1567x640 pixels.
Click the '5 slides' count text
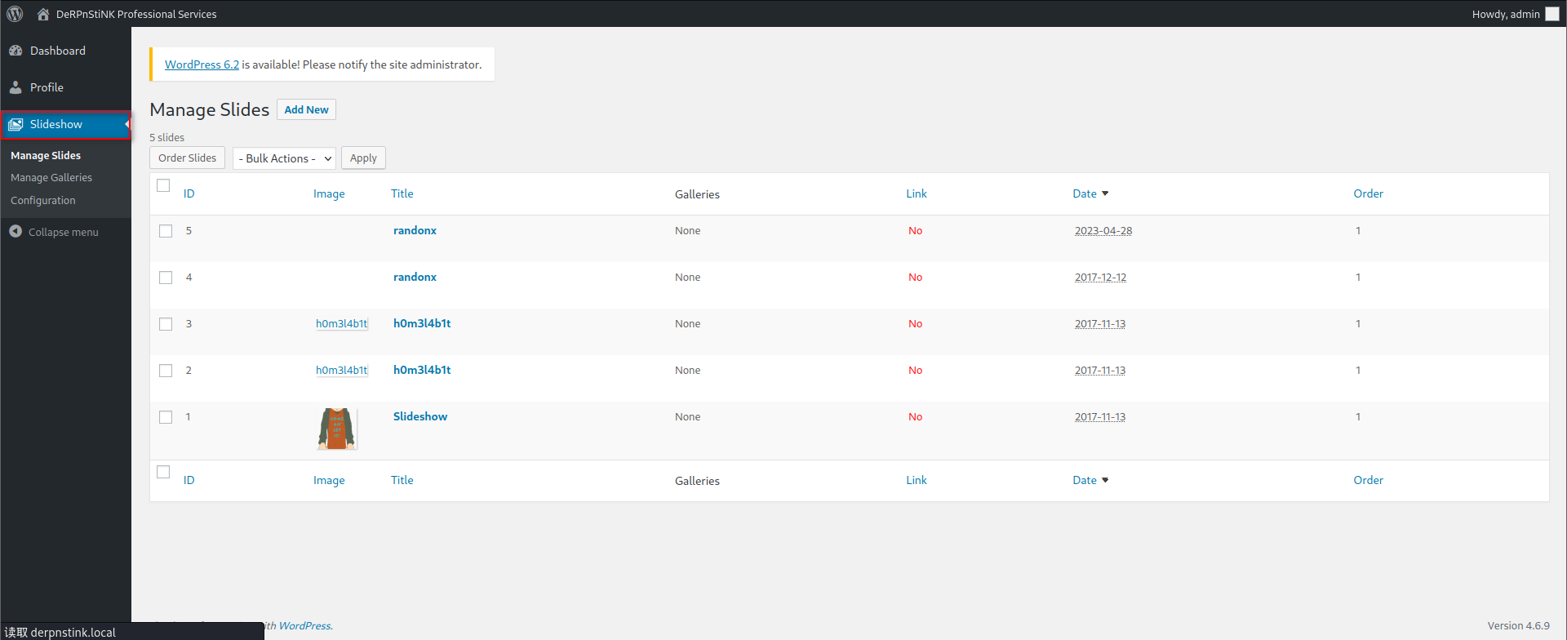tap(167, 137)
